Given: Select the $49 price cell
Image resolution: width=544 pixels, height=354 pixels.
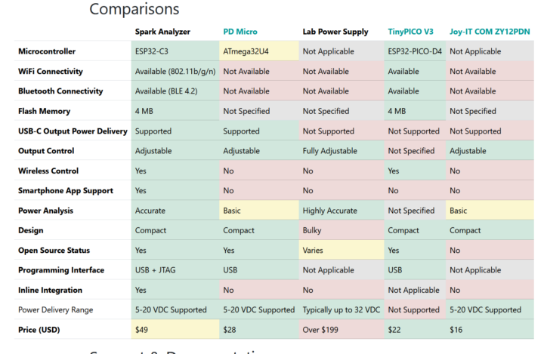Looking at the screenshot, I should coord(175,330).
